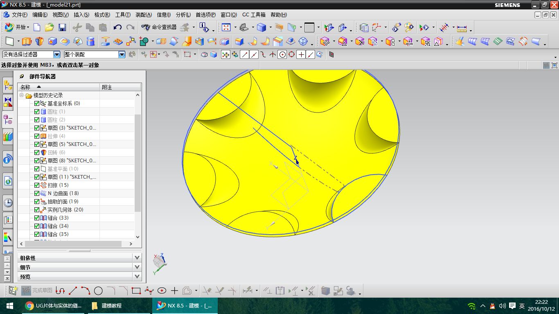Toggle checkbox for N 边曲面 (18)

tap(37, 193)
